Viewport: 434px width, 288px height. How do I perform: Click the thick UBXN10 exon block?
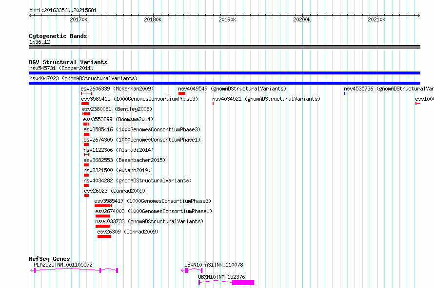click(243, 283)
